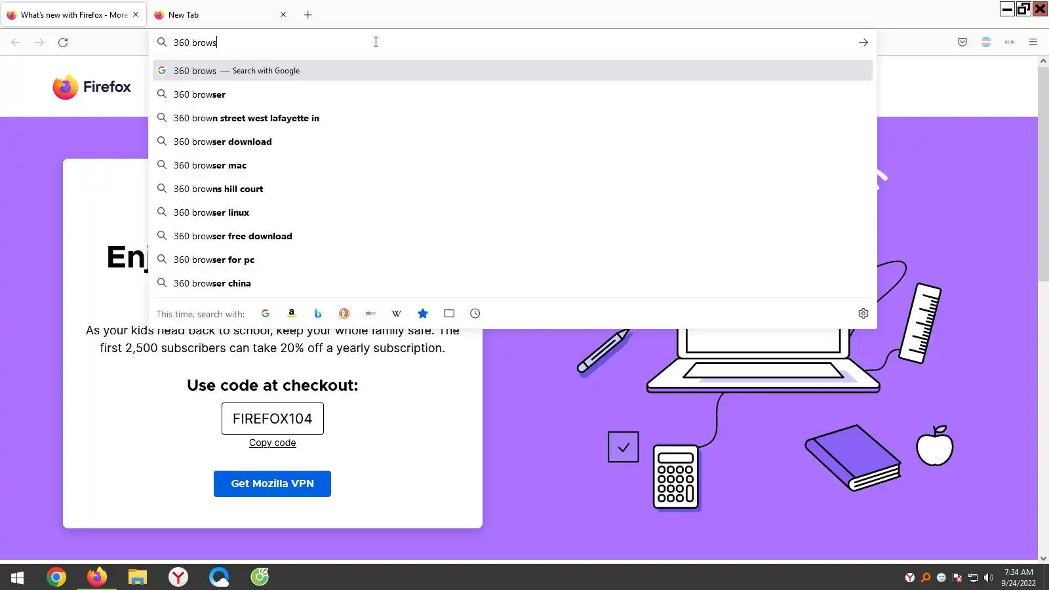Choose suggestion '360 browser linux'
Screen dimensions: 1049x590
point(513,212)
